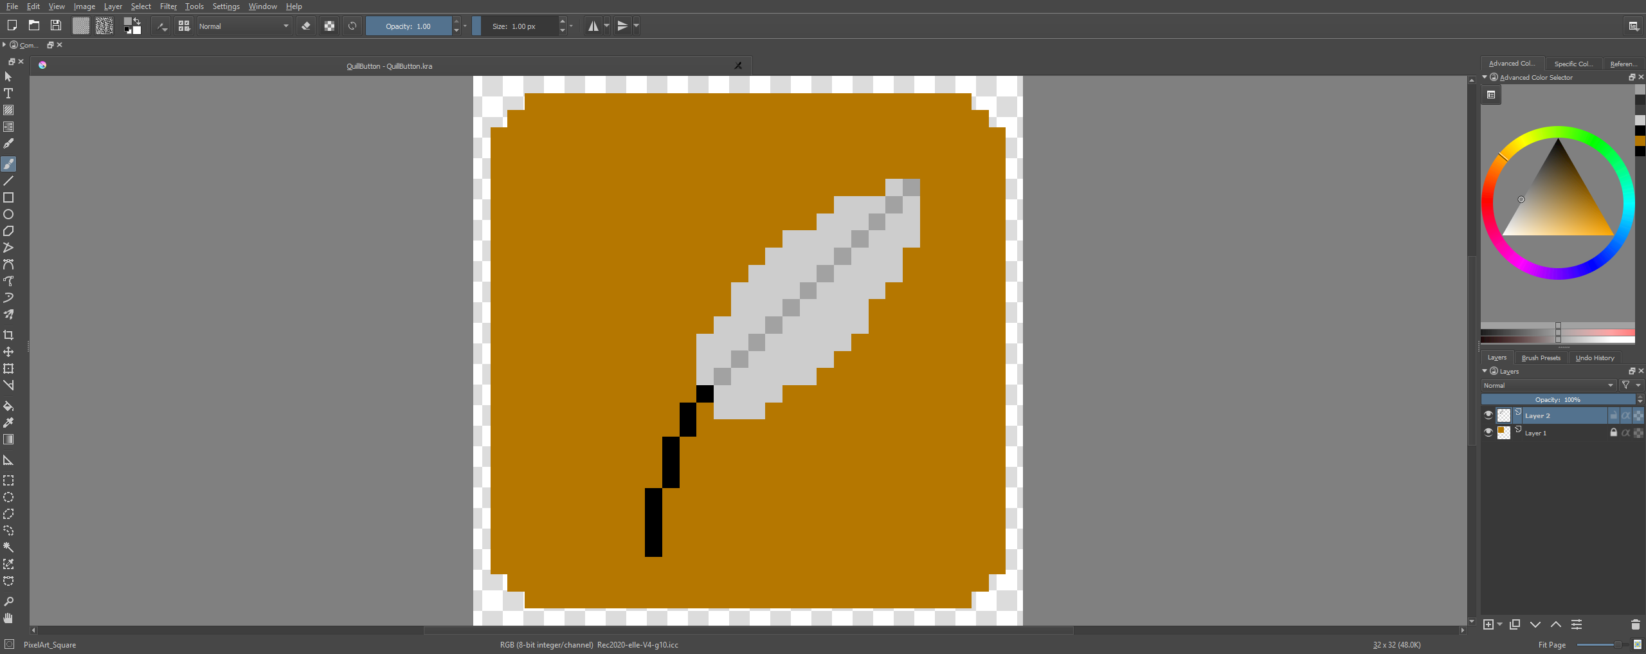Click the brush Opacity slider
Viewport: 1646px width, 654px height.
coord(408,26)
